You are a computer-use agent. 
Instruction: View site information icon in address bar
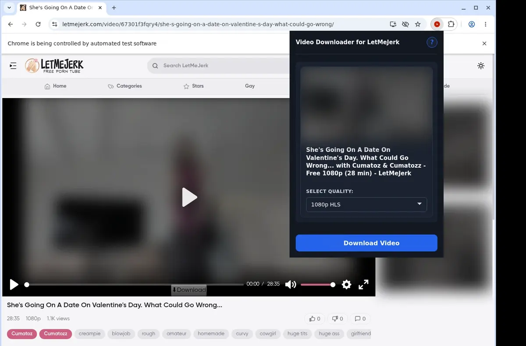pos(54,25)
